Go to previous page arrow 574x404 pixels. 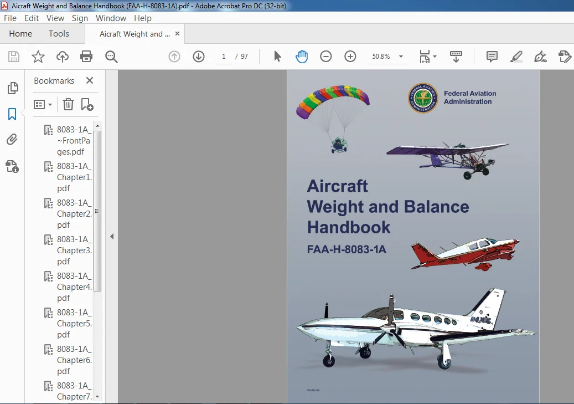coord(174,57)
